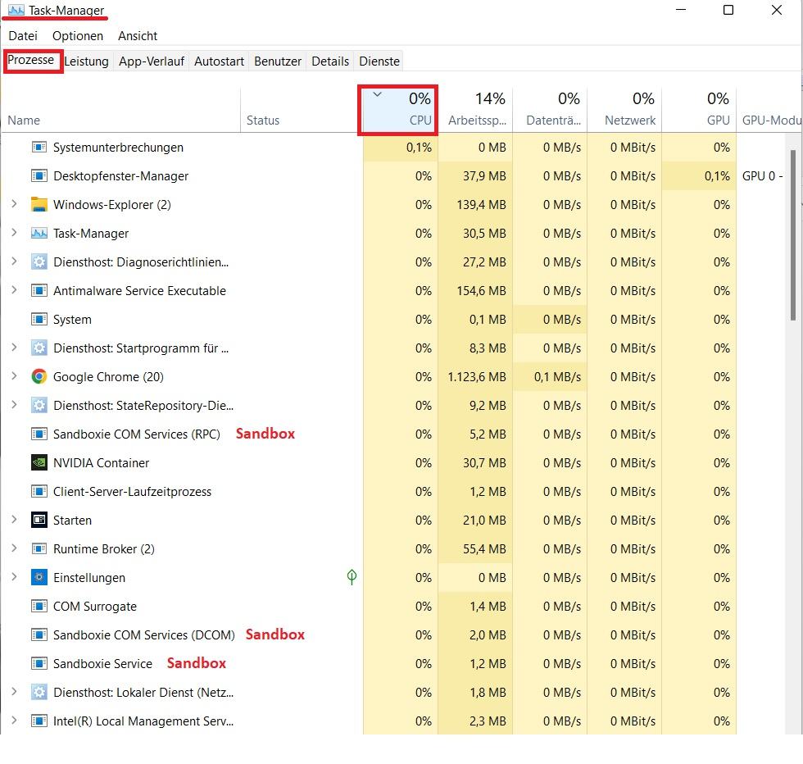Click the Windows-Explorer folder icon

click(x=39, y=205)
